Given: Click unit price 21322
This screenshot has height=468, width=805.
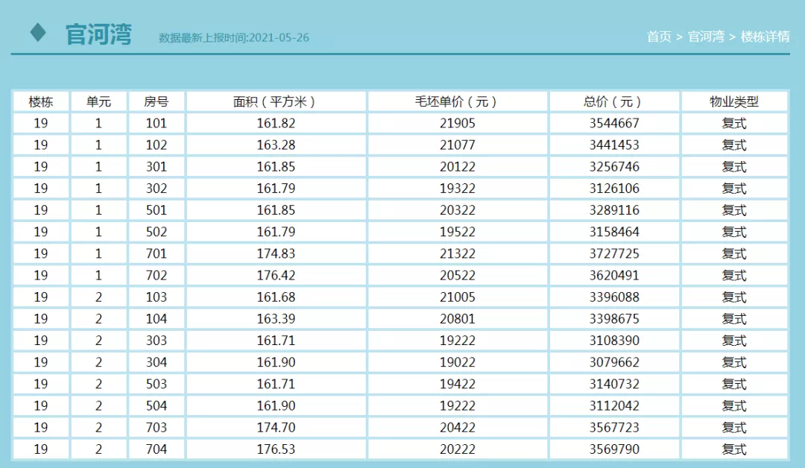Looking at the screenshot, I should click(458, 253).
